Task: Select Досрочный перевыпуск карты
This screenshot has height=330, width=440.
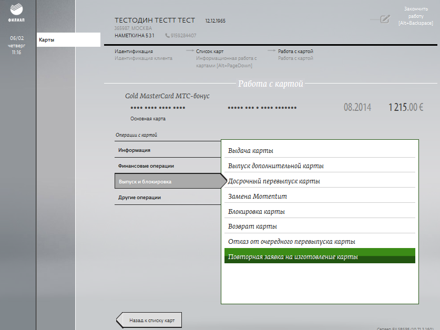Action: click(x=320, y=181)
